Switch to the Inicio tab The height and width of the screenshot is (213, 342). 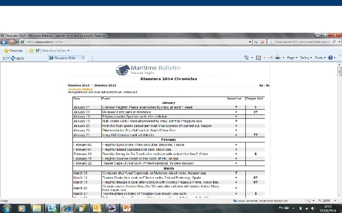click(28, 58)
